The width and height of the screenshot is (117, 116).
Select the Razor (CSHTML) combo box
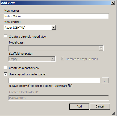pos(30,28)
